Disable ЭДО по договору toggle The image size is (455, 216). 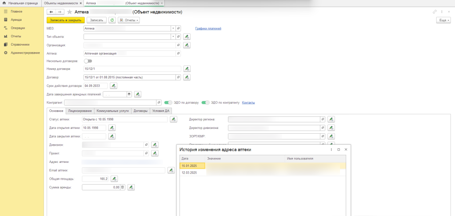pyautogui.click(x=168, y=103)
